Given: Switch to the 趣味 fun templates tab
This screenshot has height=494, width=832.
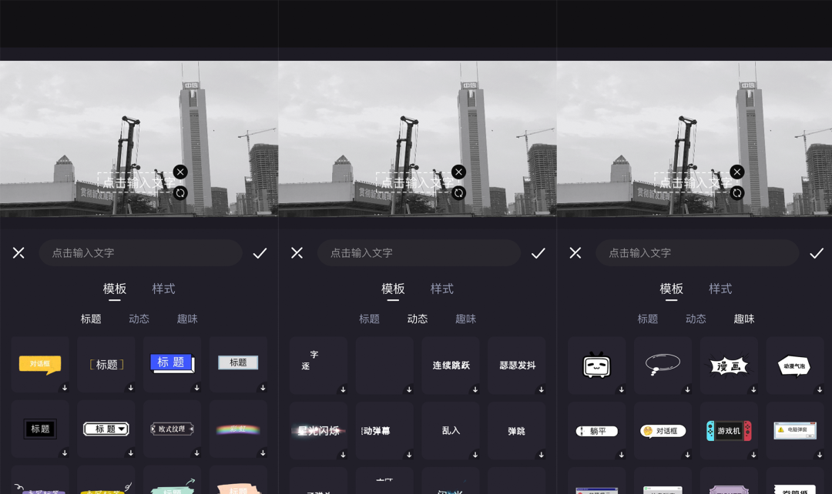Looking at the screenshot, I should pos(744,319).
